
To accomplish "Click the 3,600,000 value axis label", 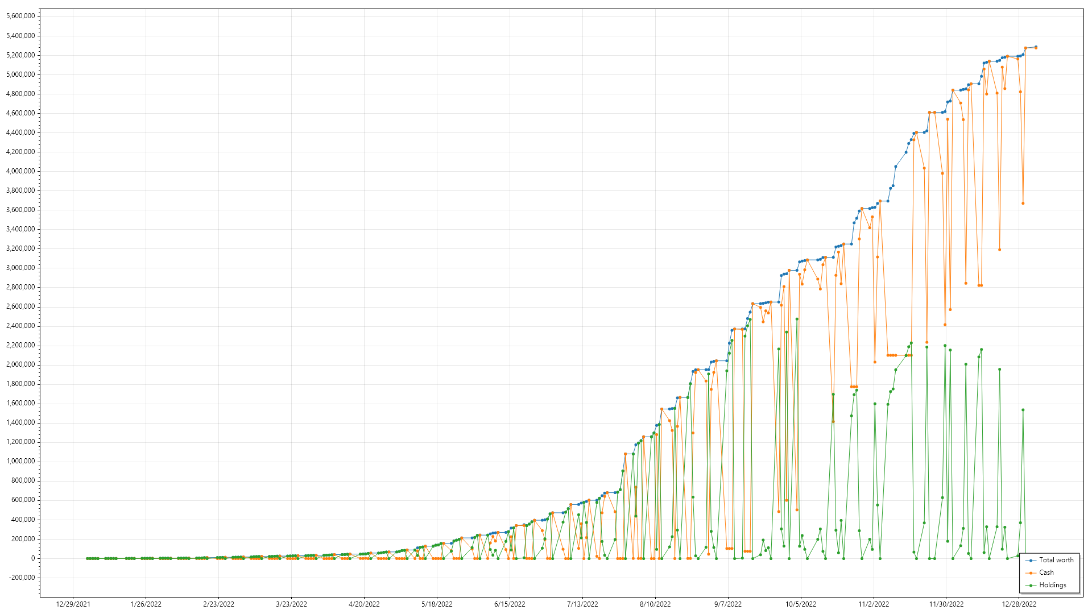I will click(x=20, y=210).
